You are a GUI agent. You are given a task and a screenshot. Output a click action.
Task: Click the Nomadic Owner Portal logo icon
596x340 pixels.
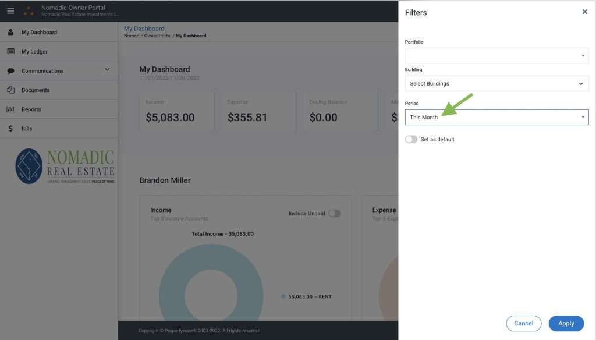28,11
